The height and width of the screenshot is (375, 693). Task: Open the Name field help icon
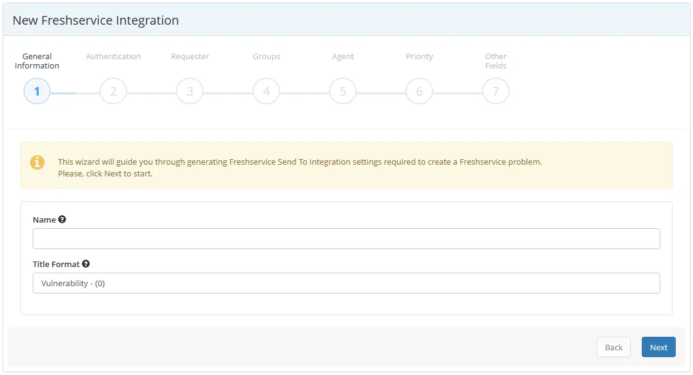click(62, 220)
